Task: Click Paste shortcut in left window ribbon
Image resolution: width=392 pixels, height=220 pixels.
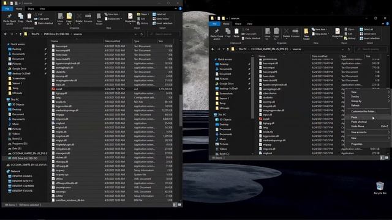Action: [x=43, y=23]
